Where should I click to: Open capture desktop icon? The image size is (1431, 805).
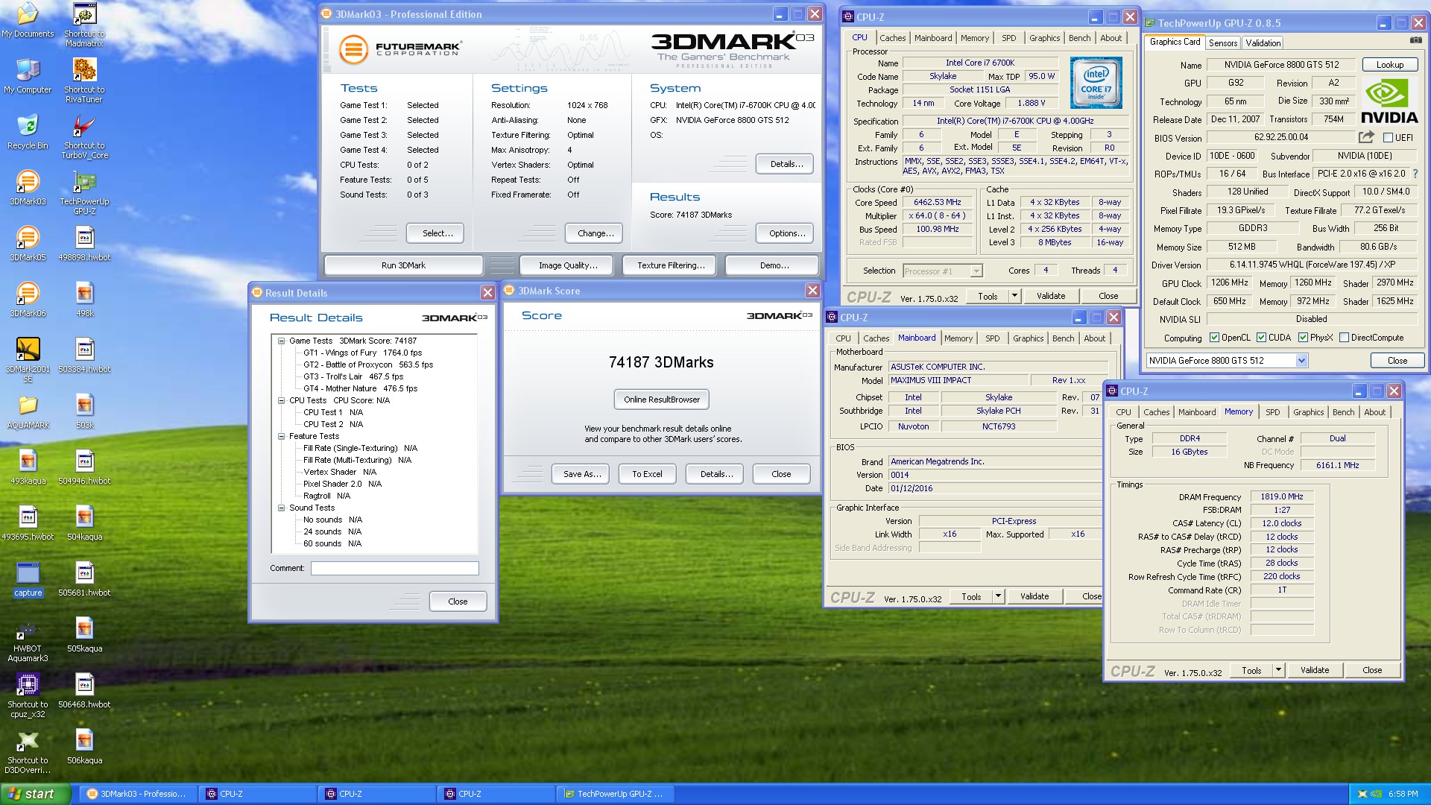pyautogui.click(x=28, y=580)
